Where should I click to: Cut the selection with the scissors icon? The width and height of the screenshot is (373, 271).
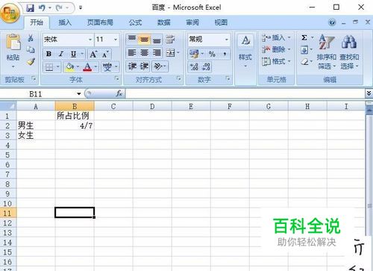coord(31,38)
